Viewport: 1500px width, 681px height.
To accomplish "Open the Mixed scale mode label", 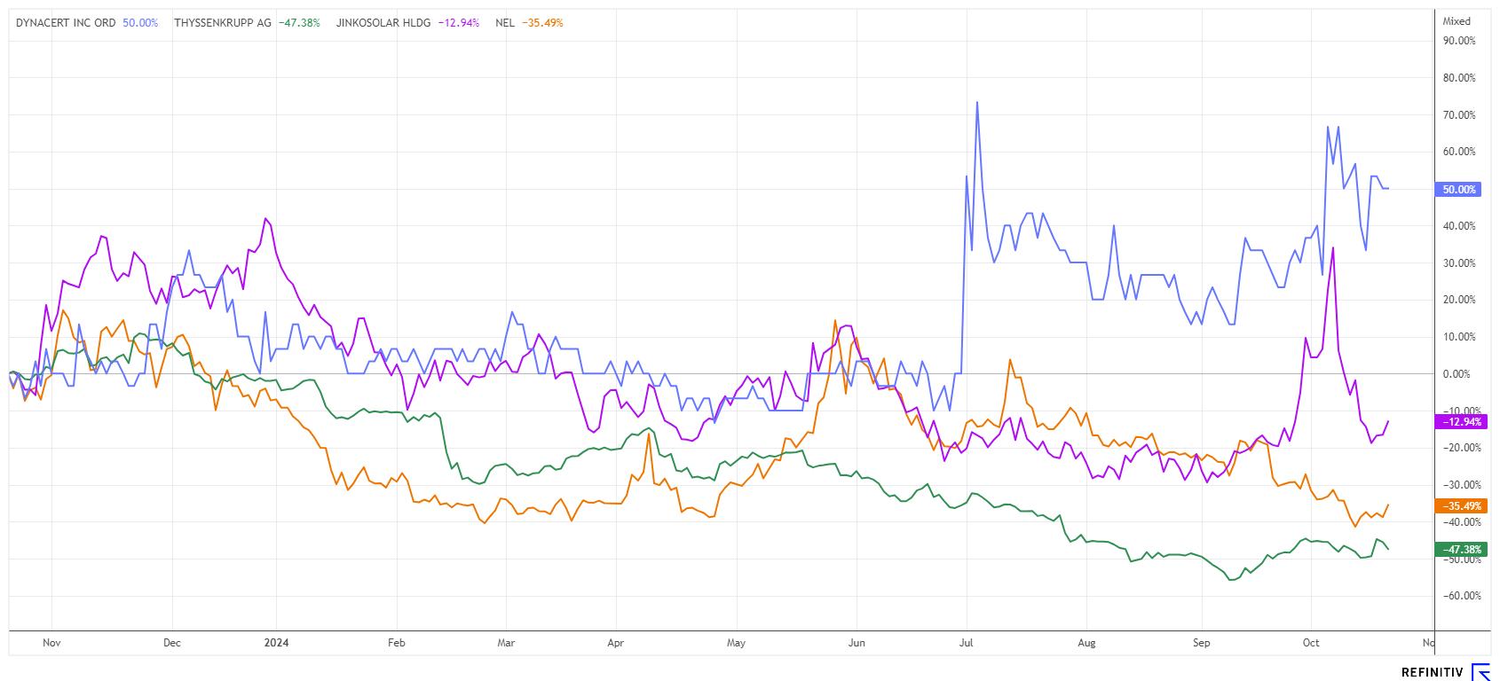I will (x=1457, y=21).
